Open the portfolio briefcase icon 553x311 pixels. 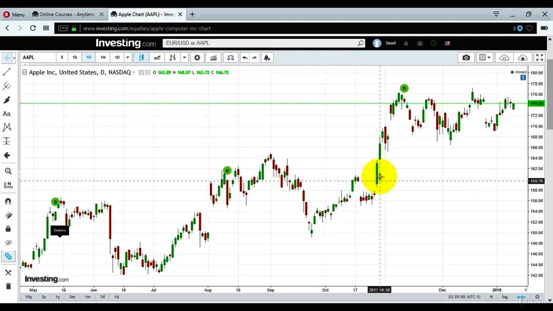(420, 43)
